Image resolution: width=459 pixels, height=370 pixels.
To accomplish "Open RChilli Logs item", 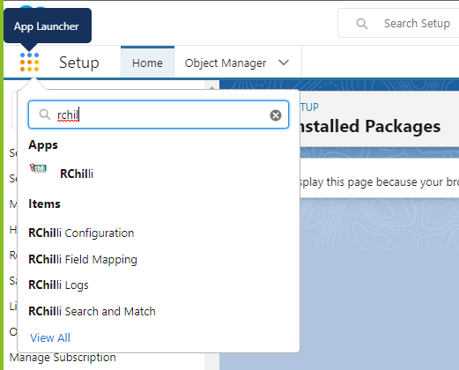I will pyautogui.click(x=58, y=285).
